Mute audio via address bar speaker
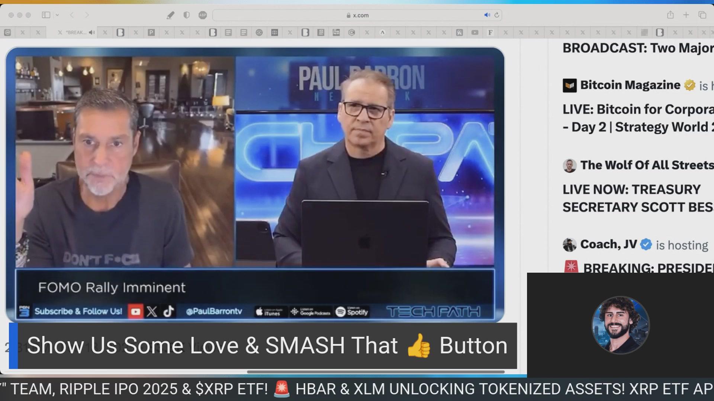Image resolution: width=714 pixels, height=401 pixels. tap(487, 15)
